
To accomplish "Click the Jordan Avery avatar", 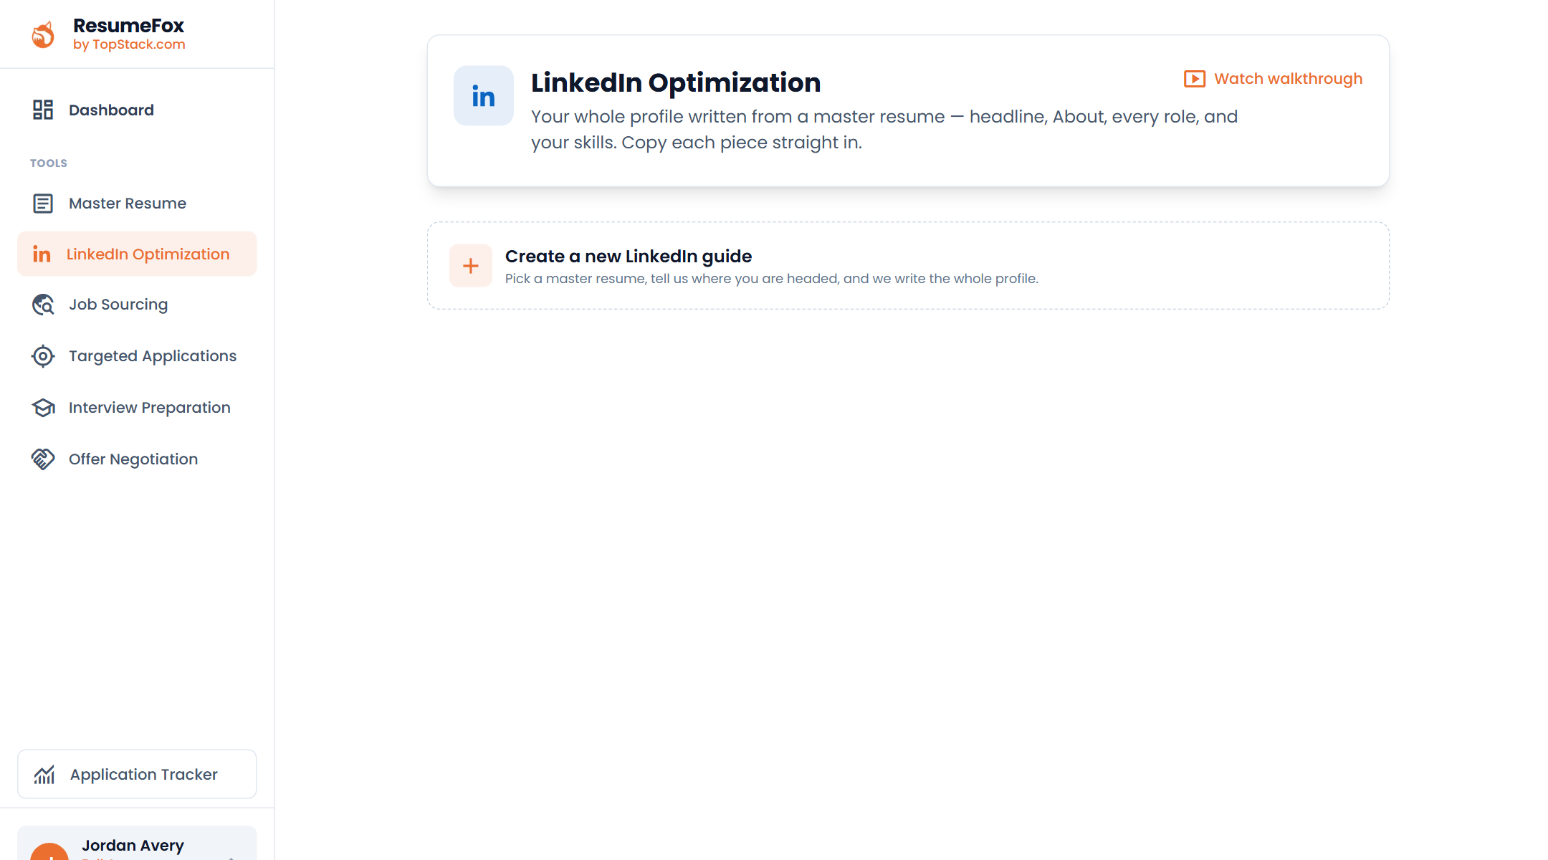I will click(49, 851).
